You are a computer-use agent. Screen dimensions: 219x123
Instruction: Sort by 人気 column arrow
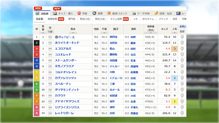click(x=174, y=33)
